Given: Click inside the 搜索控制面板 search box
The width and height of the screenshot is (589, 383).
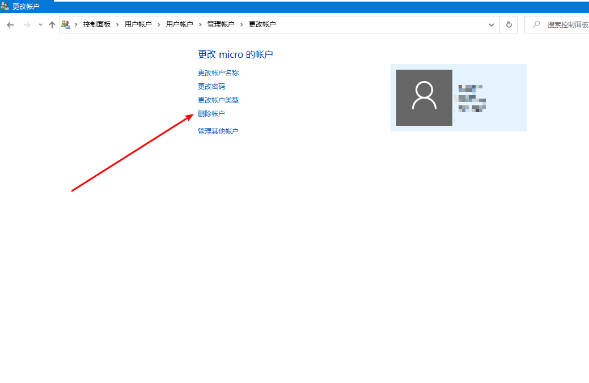Looking at the screenshot, I should point(567,24).
